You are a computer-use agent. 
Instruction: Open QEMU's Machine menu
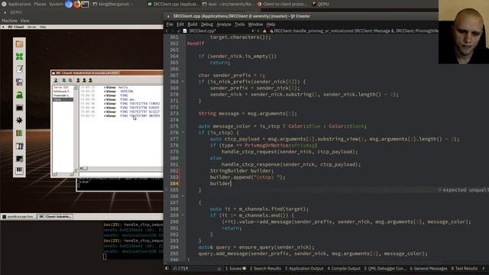tap(9, 21)
